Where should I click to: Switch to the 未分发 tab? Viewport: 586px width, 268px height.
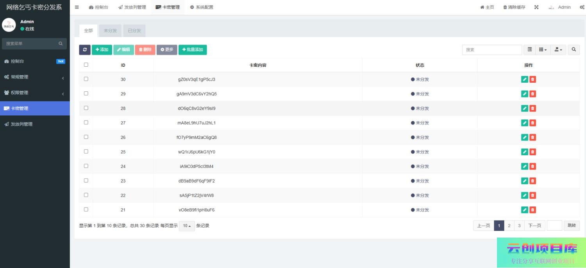tap(110, 31)
